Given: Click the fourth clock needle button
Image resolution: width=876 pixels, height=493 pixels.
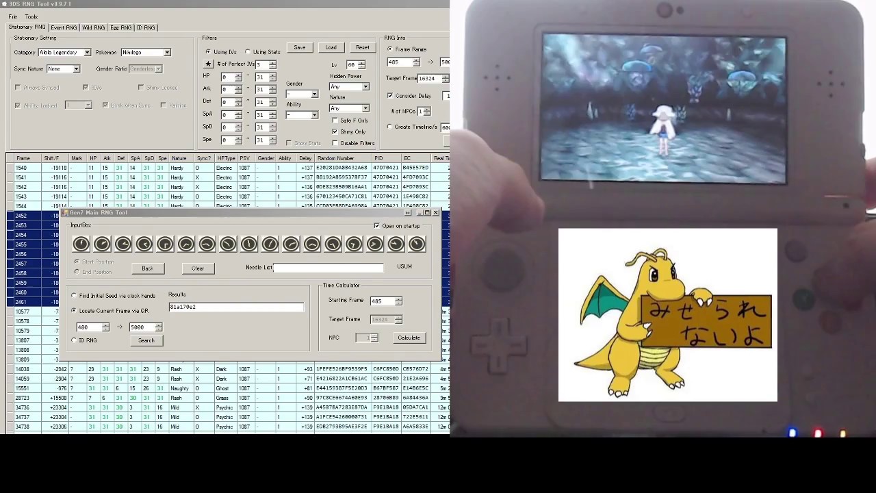Looking at the screenshot, I should click(x=144, y=244).
